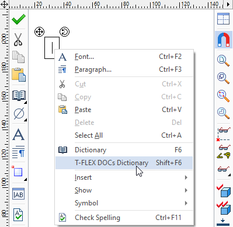
Task: Click the previous zoom magnifier icon
Action: (x=223, y=113)
